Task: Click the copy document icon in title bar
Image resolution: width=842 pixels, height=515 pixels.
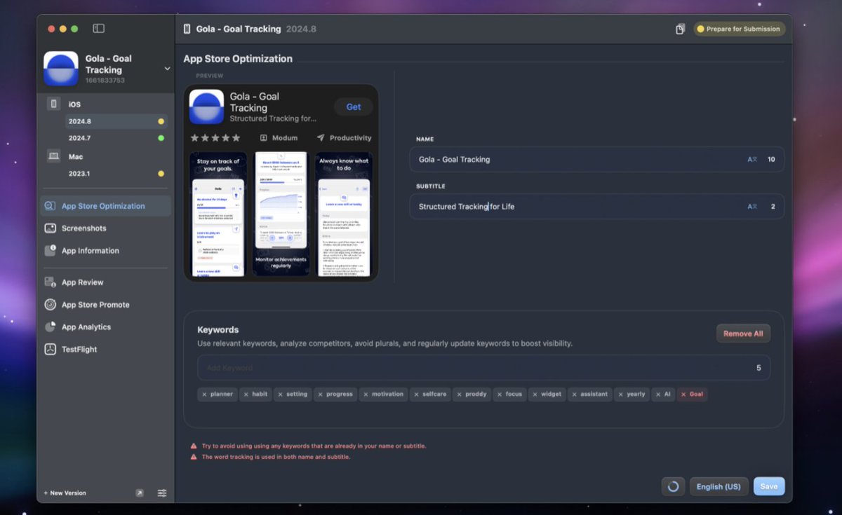Action: [x=680, y=29]
